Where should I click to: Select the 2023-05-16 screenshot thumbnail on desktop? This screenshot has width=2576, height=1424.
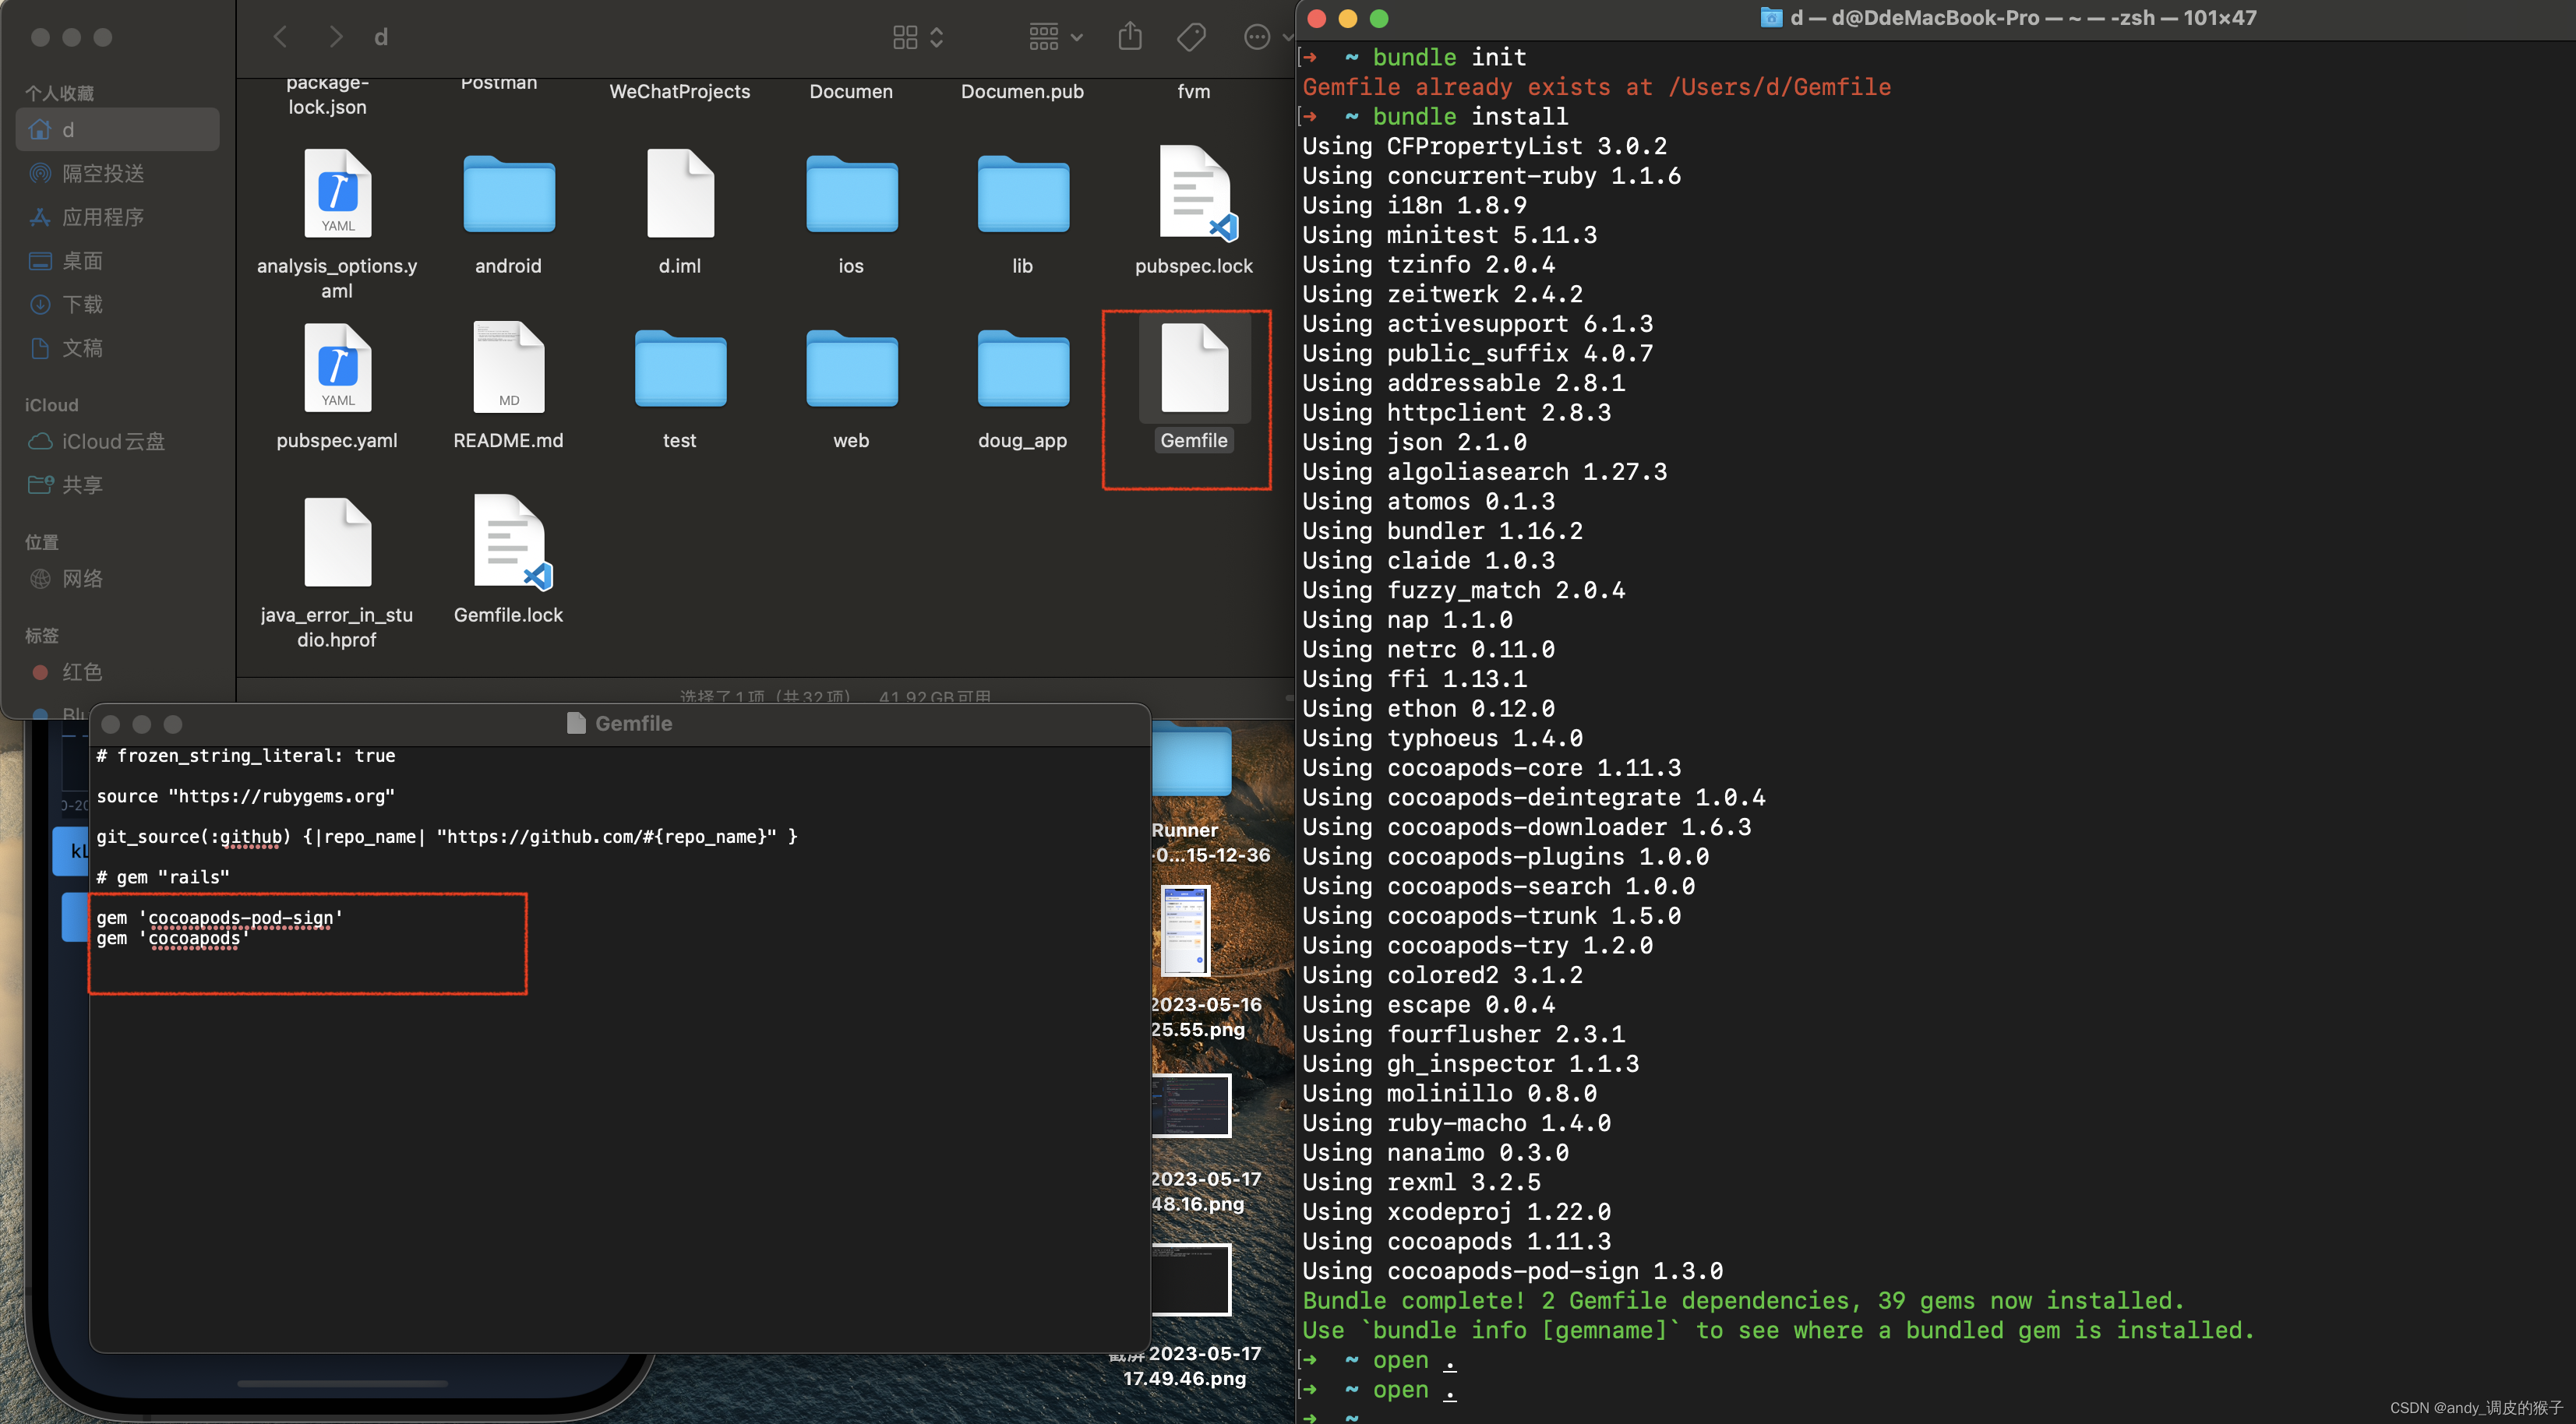1186,931
